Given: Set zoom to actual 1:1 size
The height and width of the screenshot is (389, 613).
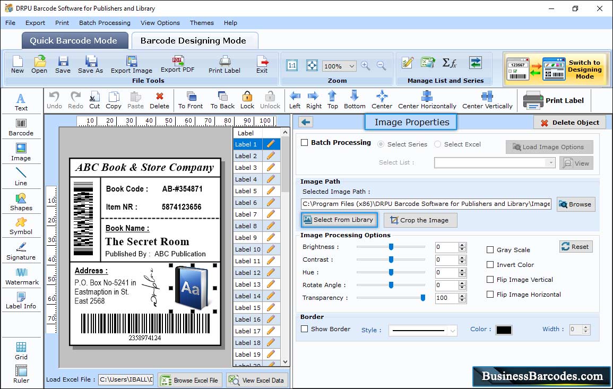Looking at the screenshot, I should tap(292, 65).
